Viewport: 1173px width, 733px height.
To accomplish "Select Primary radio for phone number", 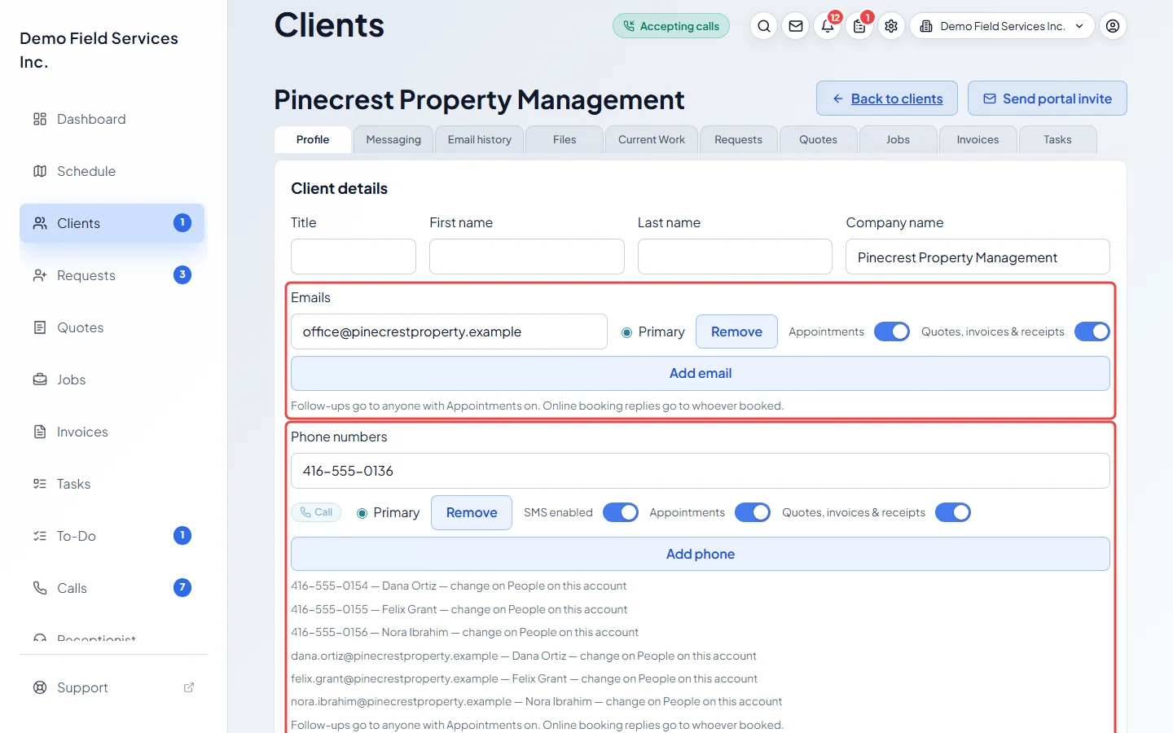I will click(362, 513).
